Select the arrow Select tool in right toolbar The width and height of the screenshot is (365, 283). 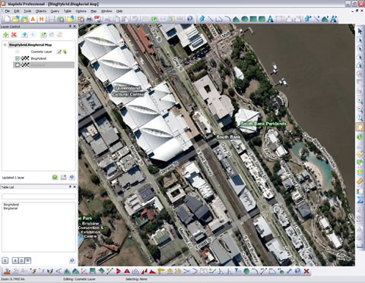coord(360,31)
